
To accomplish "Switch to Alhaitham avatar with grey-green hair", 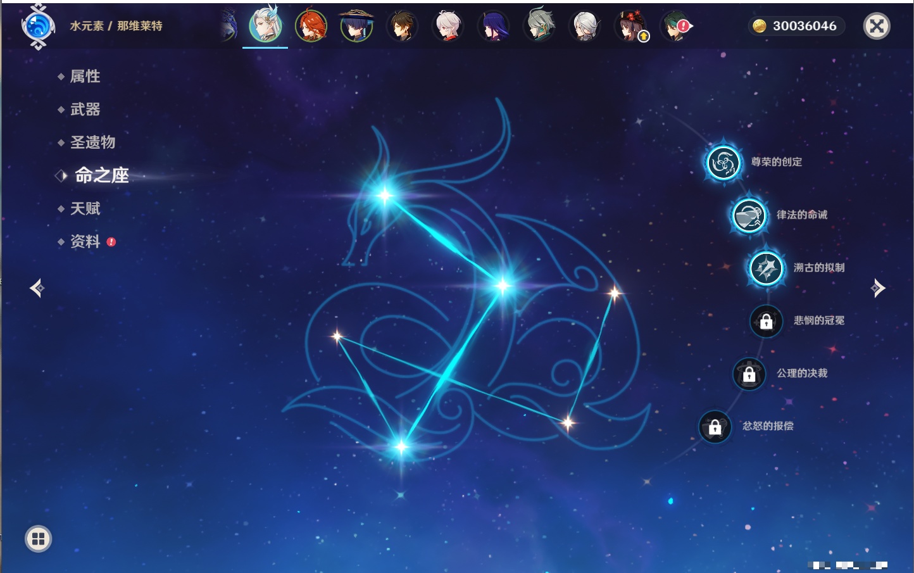I will (539, 25).
